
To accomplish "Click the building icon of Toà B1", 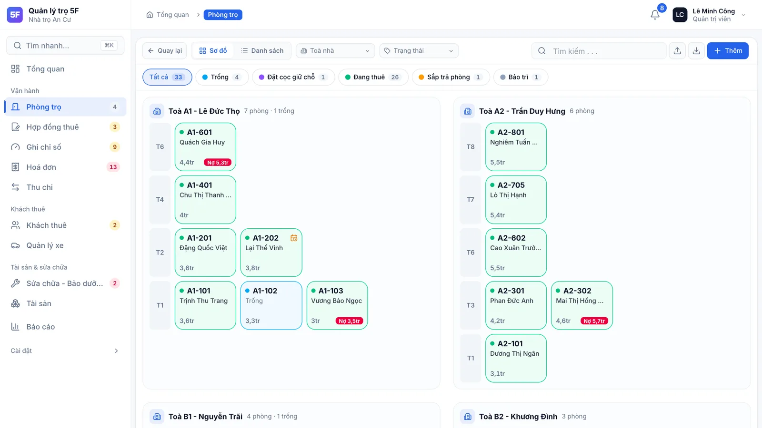I will (x=157, y=417).
